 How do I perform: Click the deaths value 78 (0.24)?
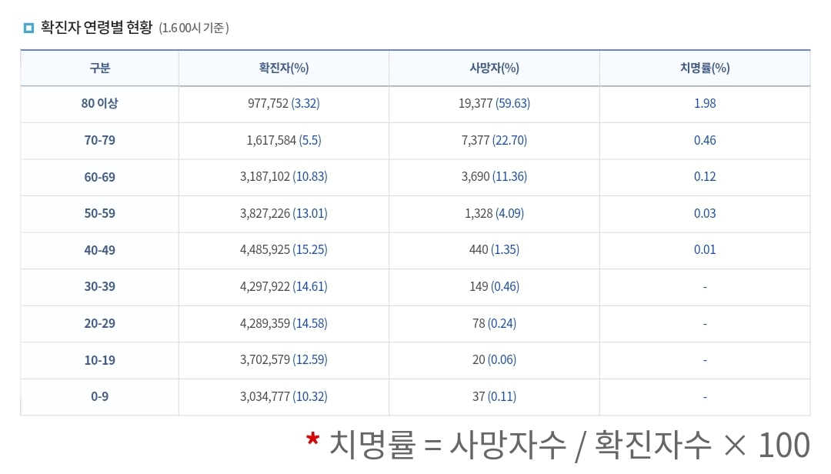(x=494, y=323)
